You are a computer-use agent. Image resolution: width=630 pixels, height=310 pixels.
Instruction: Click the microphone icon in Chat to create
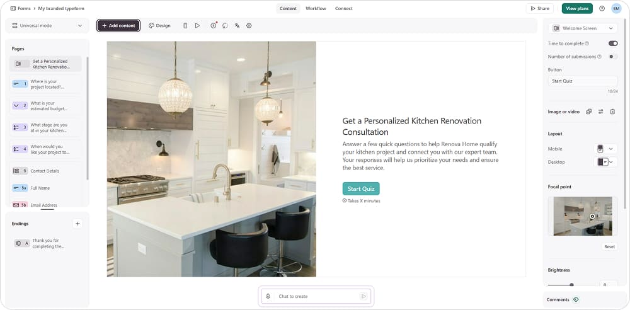tap(268, 296)
